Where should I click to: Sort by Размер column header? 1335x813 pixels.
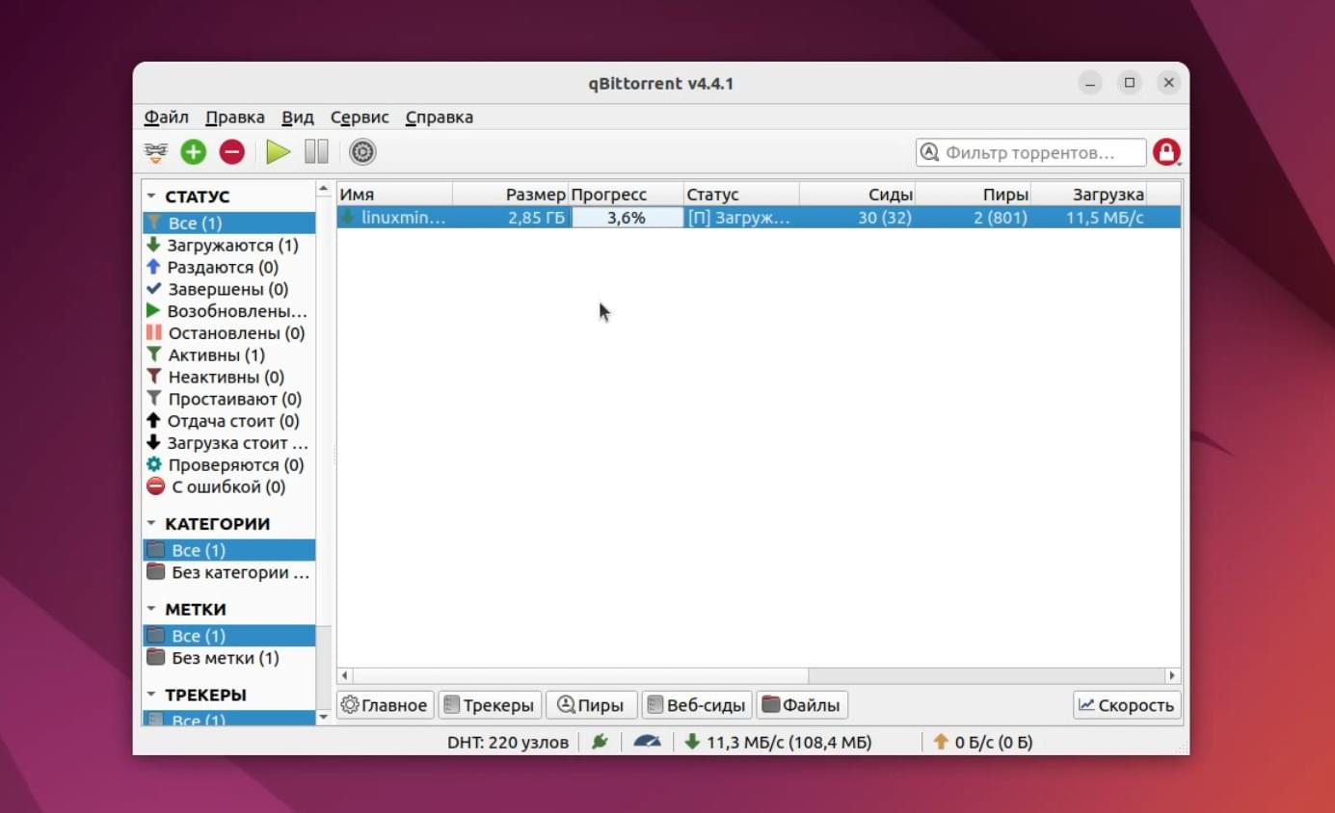[x=510, y=195]
